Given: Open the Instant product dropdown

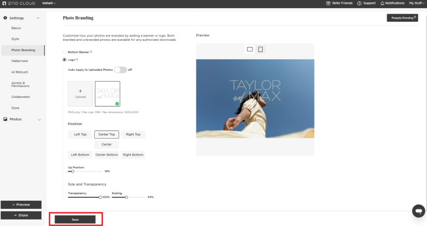Looking at the screenshot, I should tap(49, 3).
